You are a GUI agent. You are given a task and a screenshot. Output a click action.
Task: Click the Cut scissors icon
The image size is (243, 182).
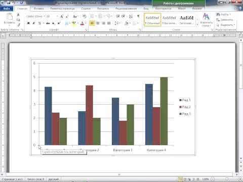click(18, 15)
